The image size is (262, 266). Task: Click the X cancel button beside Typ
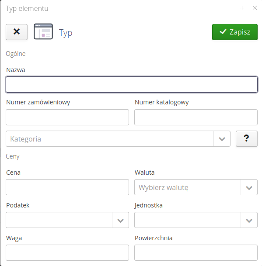pyautogui.click(x=17, y=32)
